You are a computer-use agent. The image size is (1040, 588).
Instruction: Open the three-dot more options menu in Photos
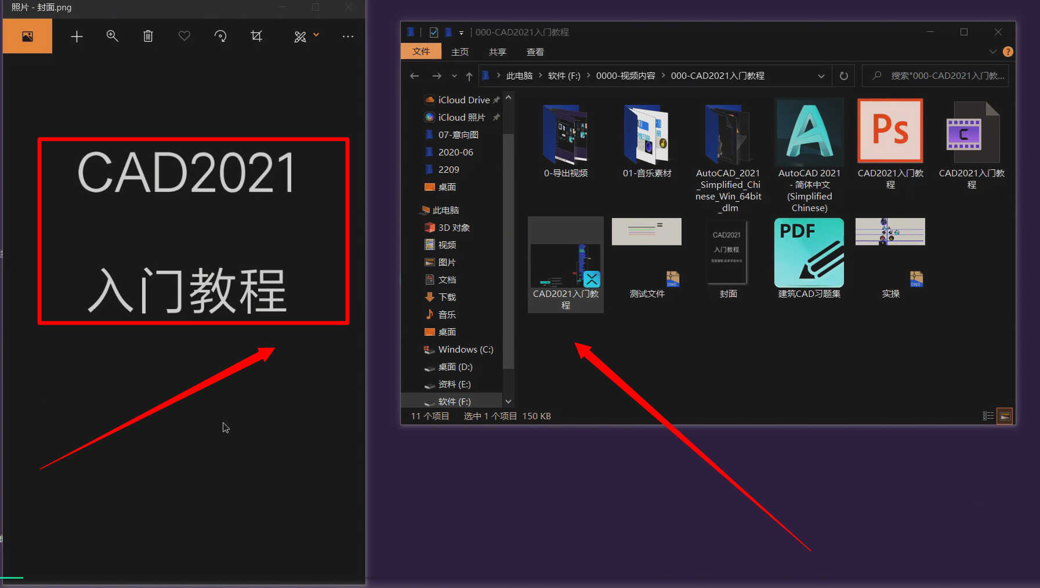pyautogui.click(x=348, y=36)
